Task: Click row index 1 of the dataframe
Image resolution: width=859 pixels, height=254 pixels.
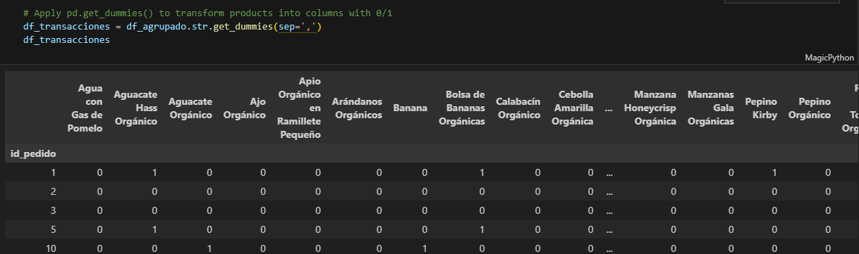Action: 54,172
